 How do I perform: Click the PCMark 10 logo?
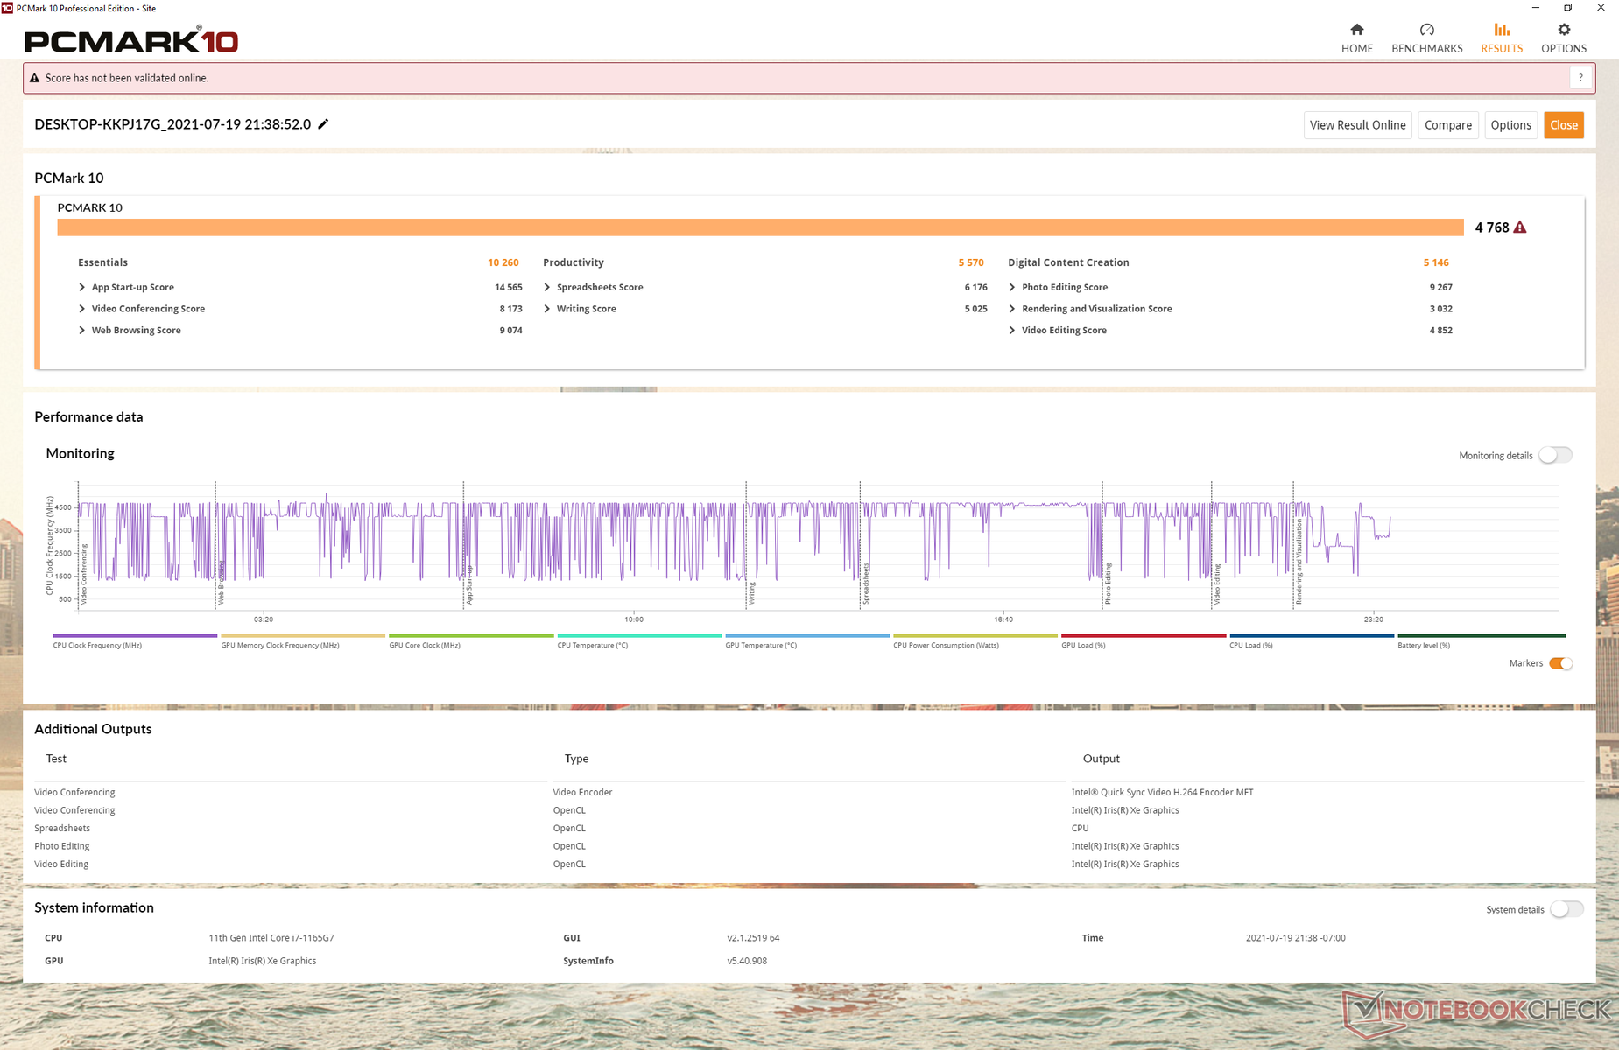tap(131, 40)
